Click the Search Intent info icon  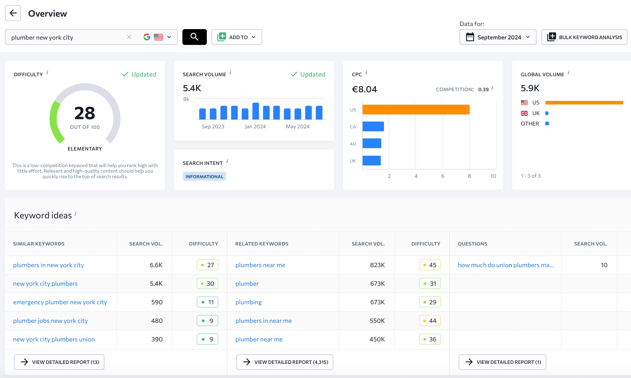pyautogui.click(x=227, y=161)
